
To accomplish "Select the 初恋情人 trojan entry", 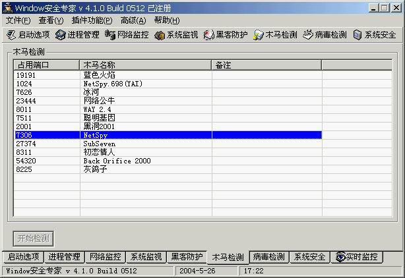I will click(168, 152).
